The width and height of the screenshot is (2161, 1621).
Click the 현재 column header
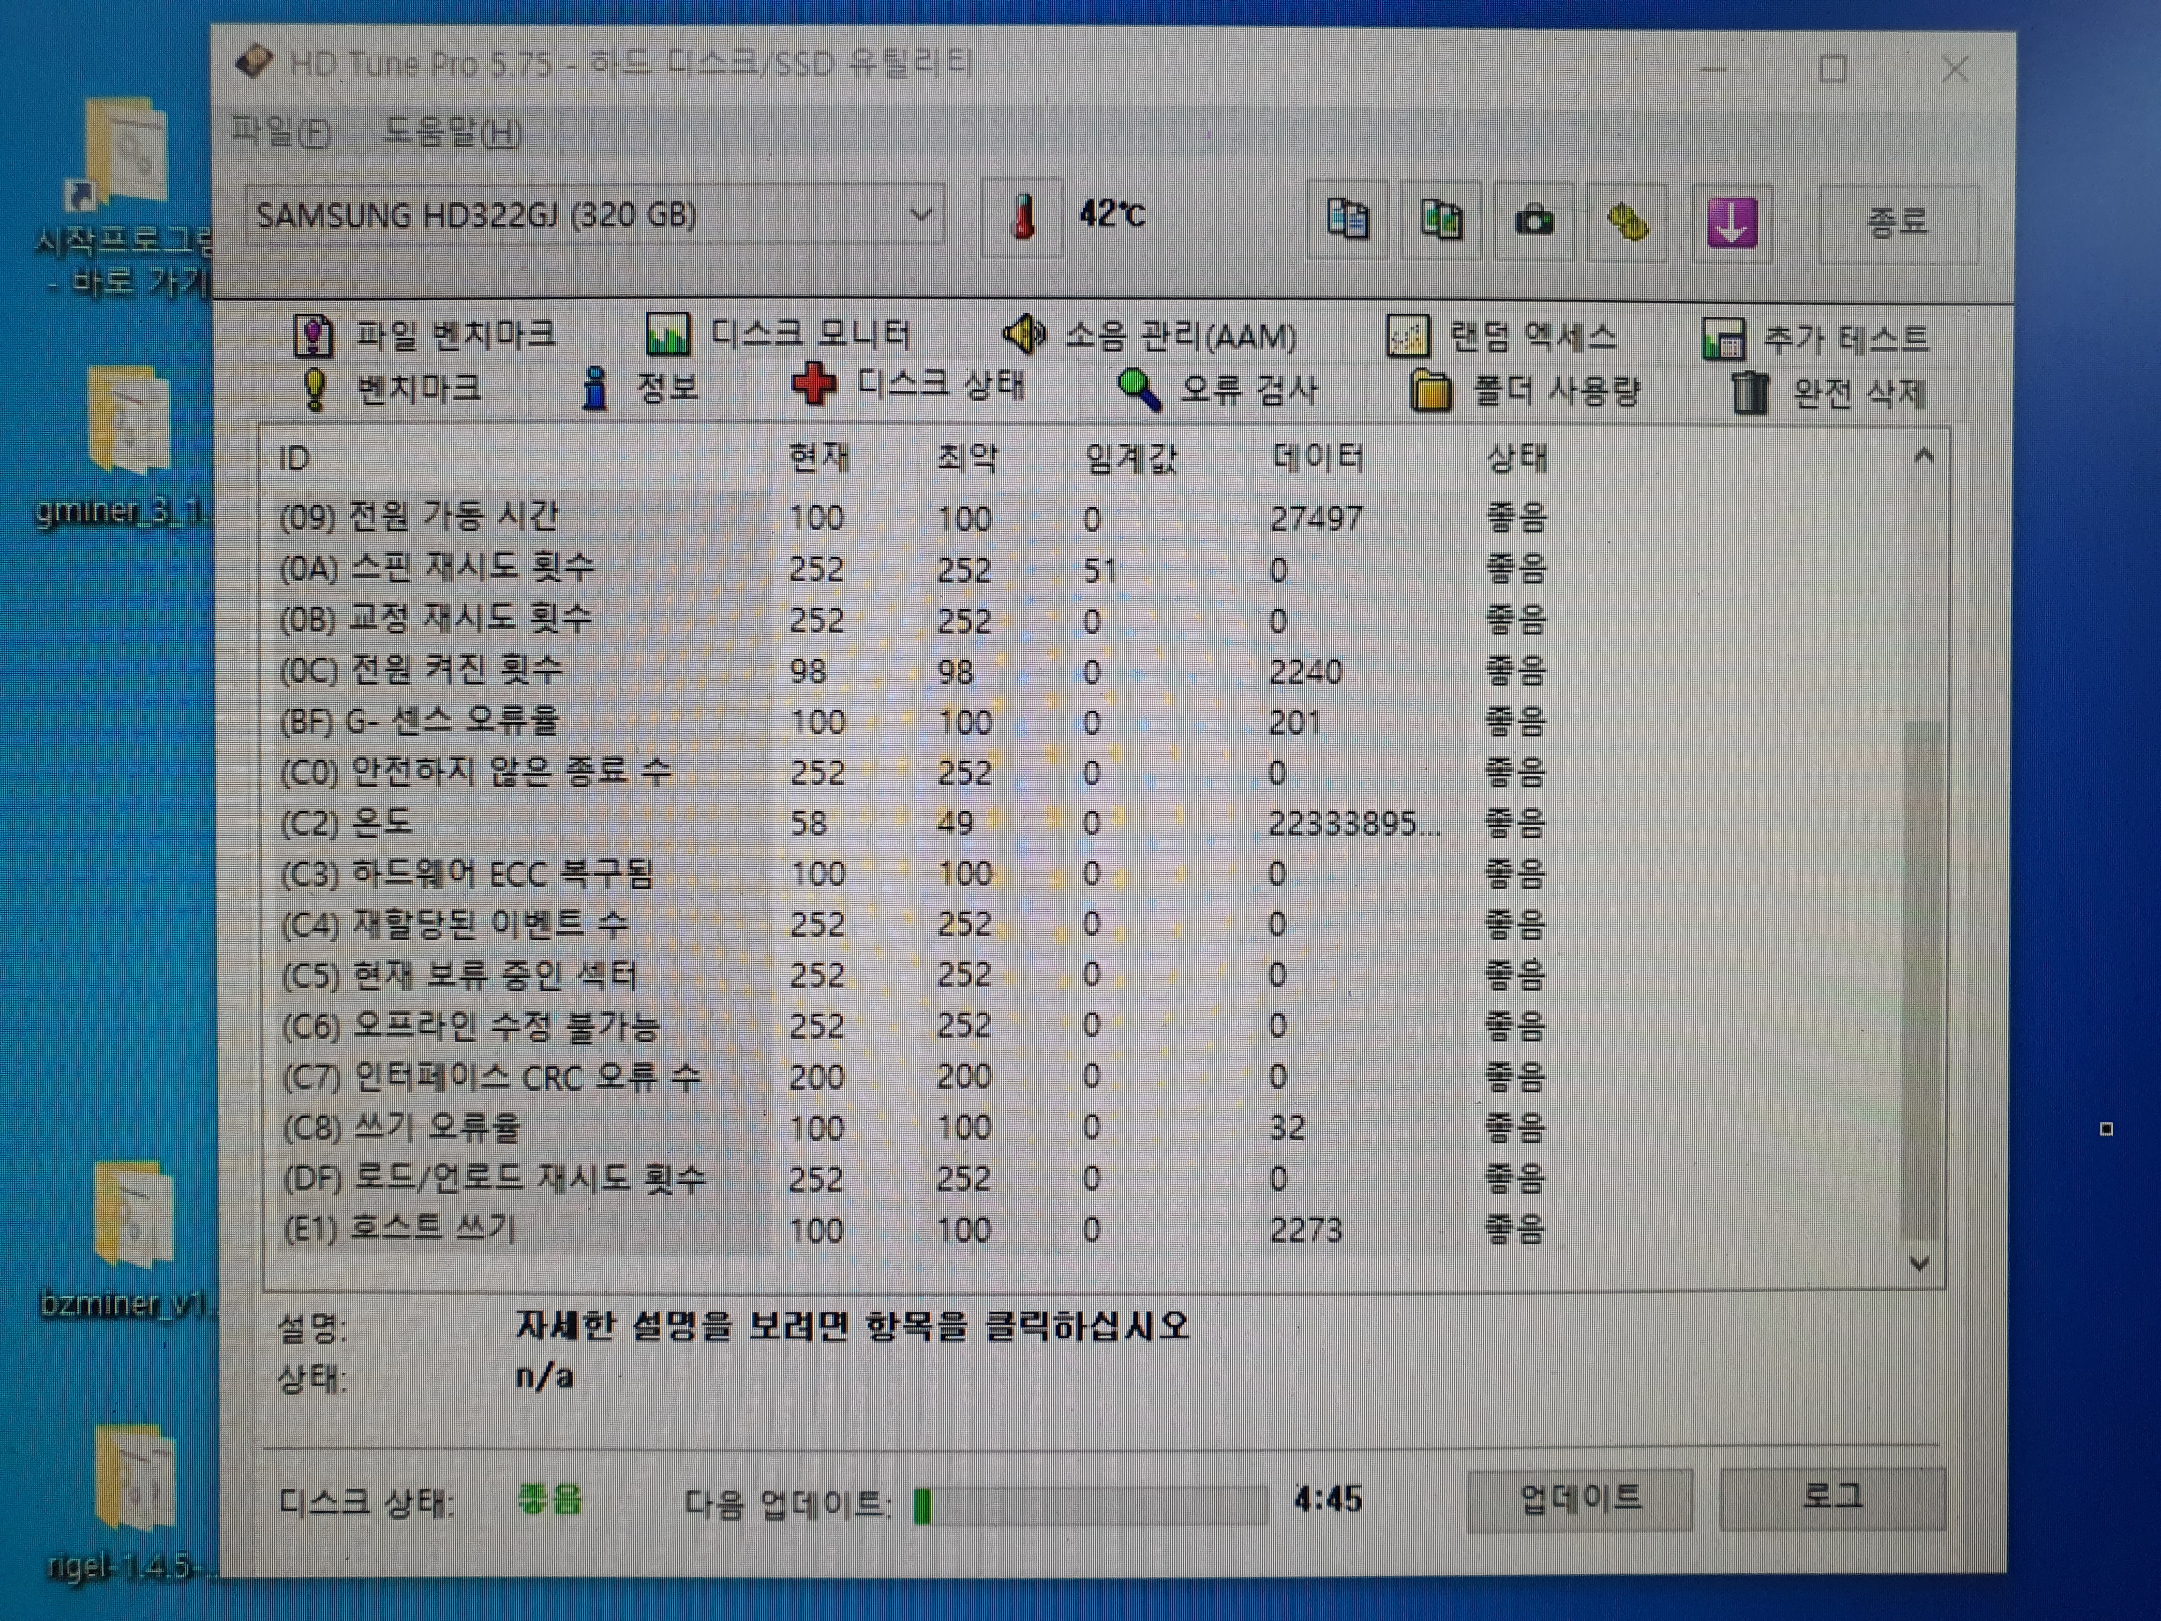[x=819, y=457]
